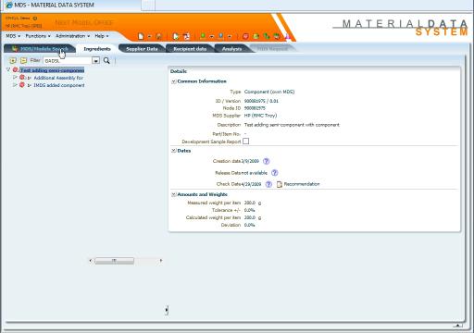Image resolution: width=474 pixels, height=333 pixels.
Task: Click the collapse-all tree icon left of Filter
Action: (x=24, y=60)
